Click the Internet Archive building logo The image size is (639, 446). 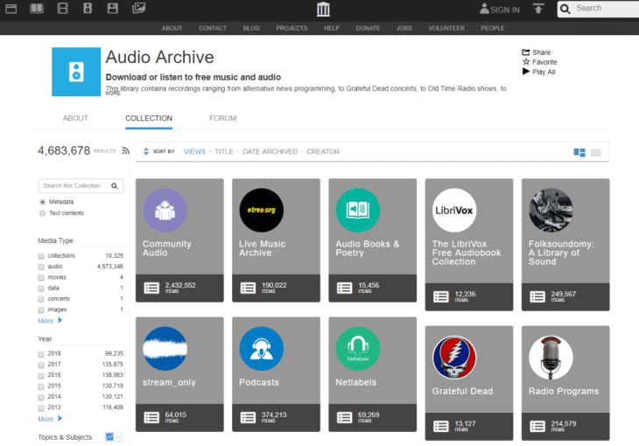pos(323,9)
